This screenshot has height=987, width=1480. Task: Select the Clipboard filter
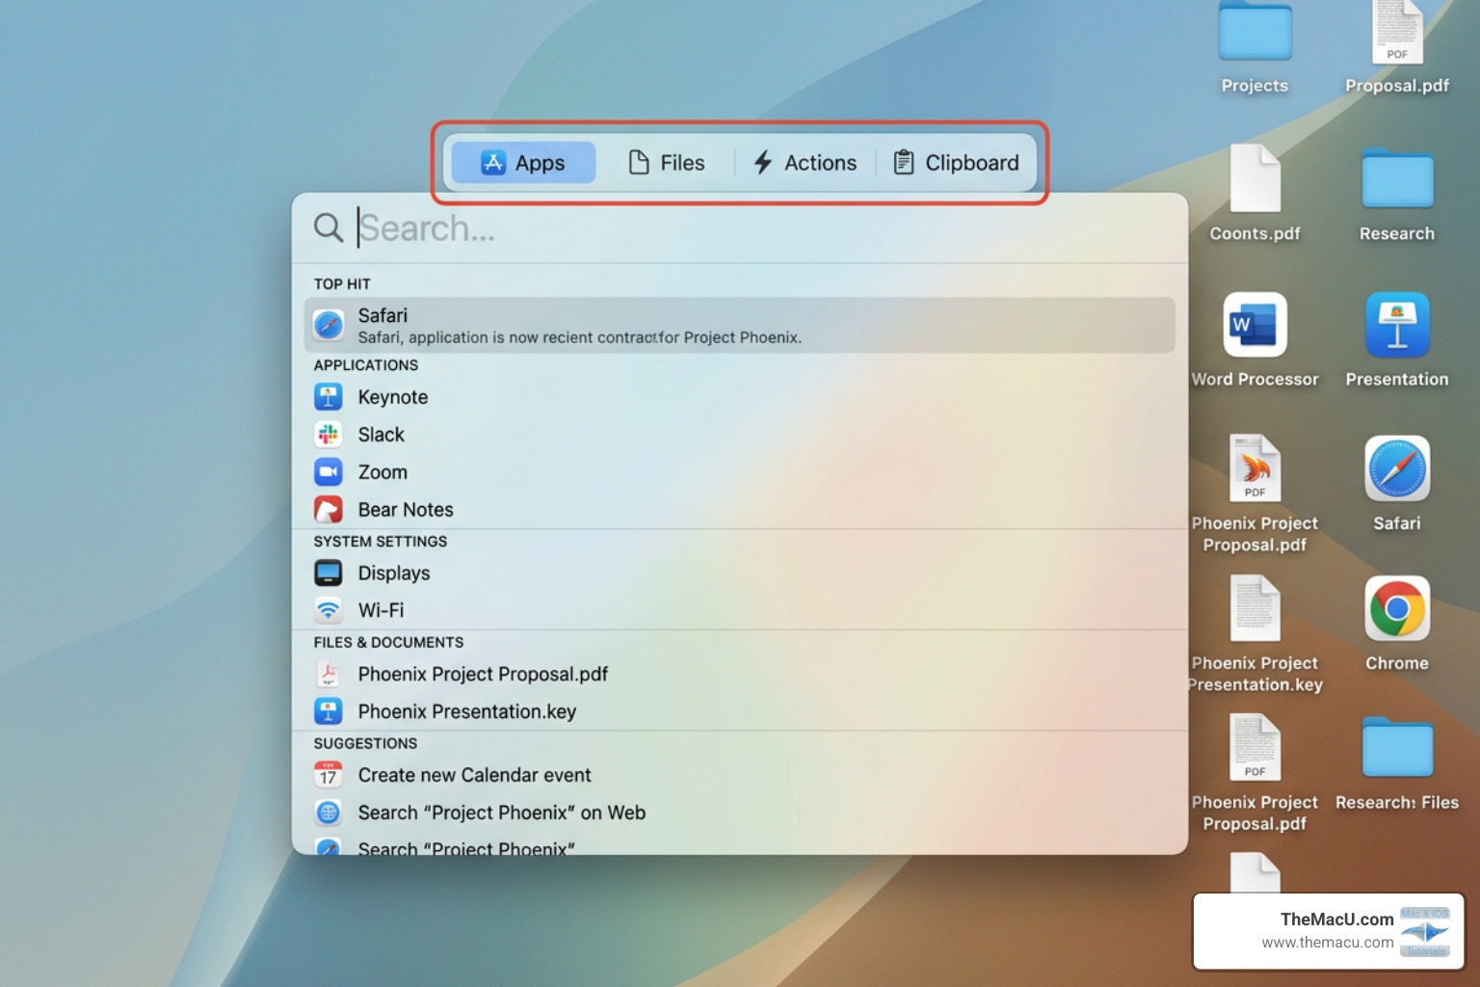tap(955, 162)
